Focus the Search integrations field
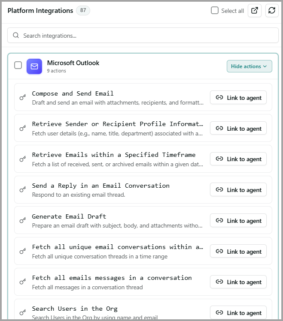The image size is (283, 321). point(143,36)
